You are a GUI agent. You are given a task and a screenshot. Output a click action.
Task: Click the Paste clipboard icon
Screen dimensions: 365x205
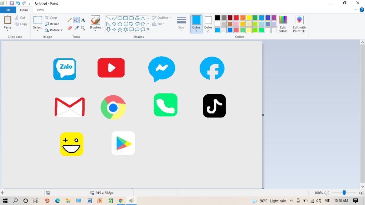click(x=7, y=20)
